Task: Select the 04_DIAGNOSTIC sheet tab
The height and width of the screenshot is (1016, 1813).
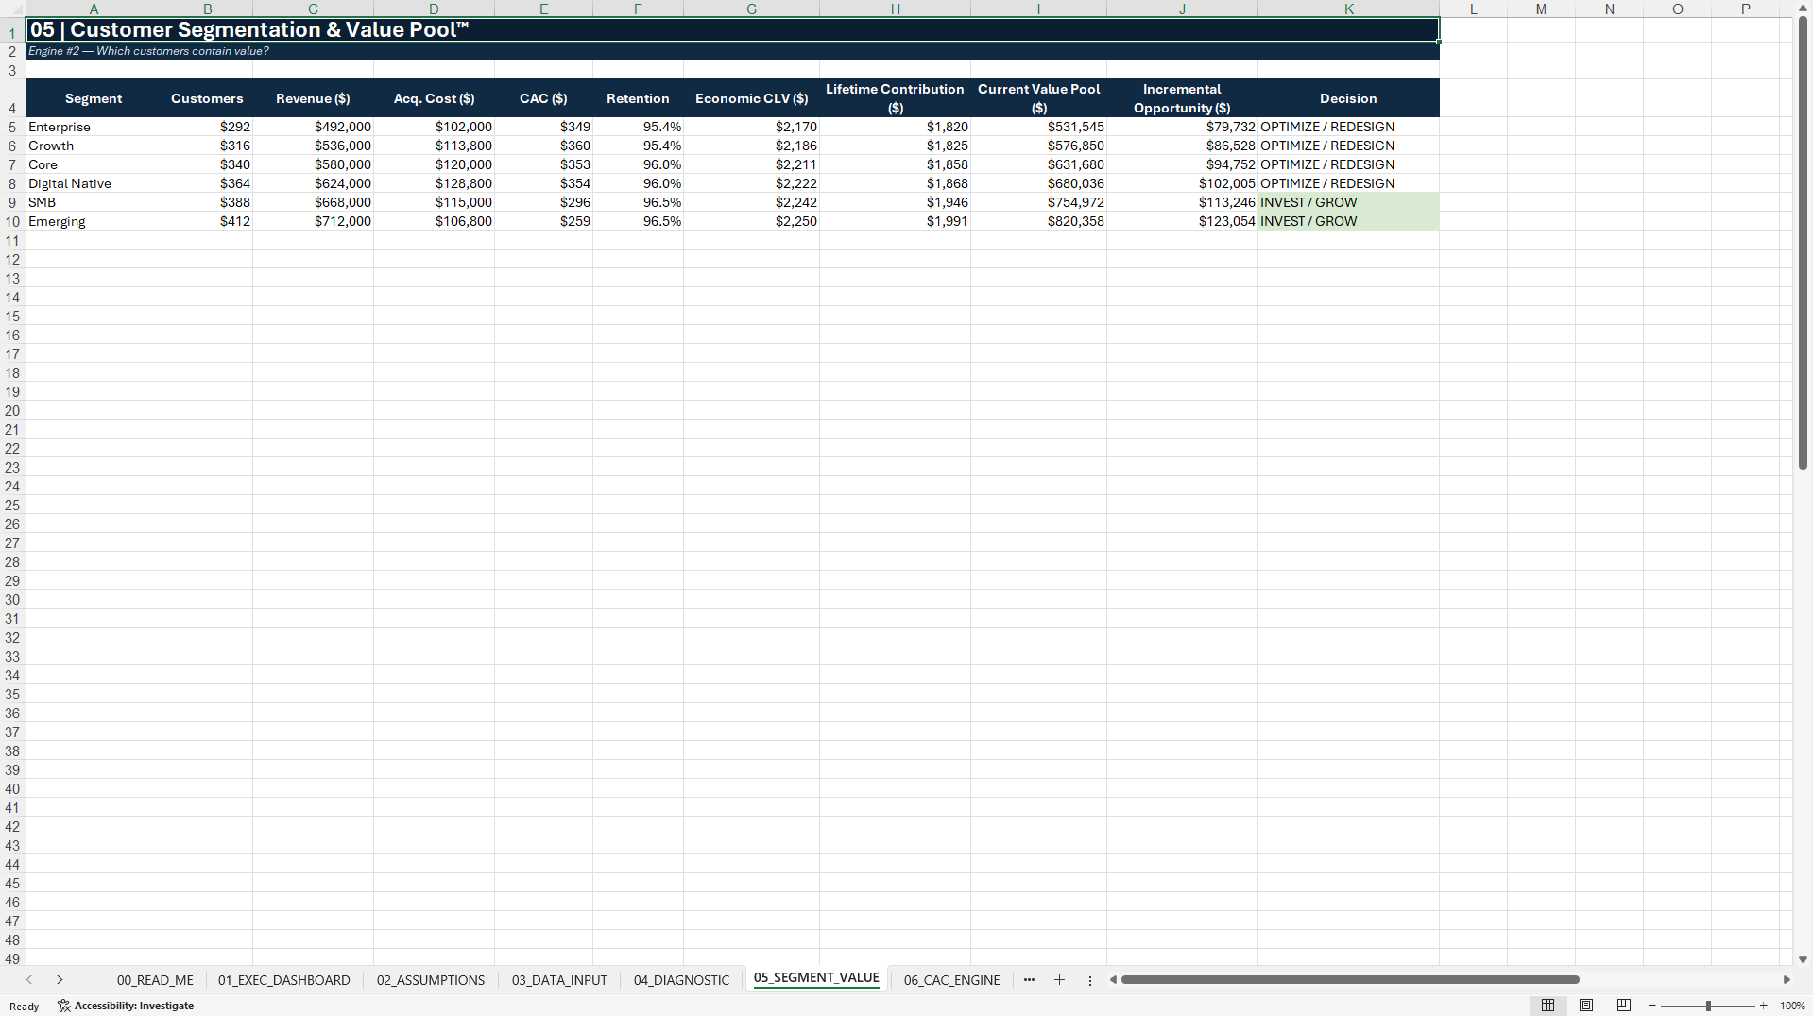Action: click(x=681, y=980)
